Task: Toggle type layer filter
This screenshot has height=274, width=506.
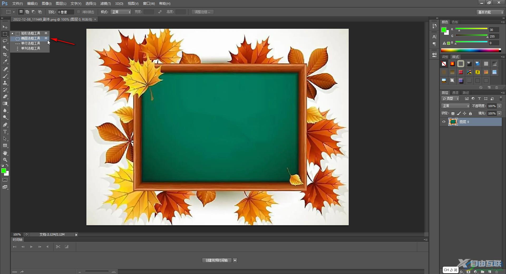Action: click(479, 99)
